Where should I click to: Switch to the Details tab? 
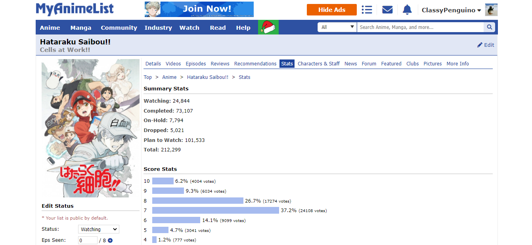click(x=153, y=63)
